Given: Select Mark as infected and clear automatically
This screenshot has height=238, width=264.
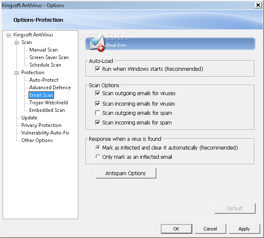Looking at the screenshot, I should click(x=98, y=147).
